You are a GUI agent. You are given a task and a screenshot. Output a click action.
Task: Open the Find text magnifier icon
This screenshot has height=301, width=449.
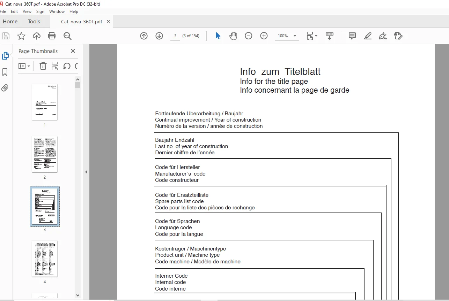pyautogui.click(x=67, y=36)
